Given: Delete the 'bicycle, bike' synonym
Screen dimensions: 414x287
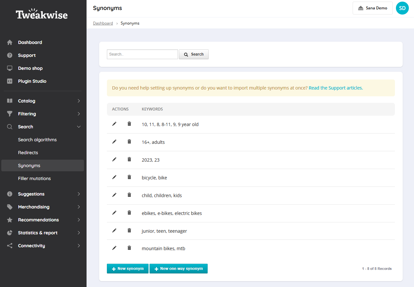Looking at the screenshot, I should [129, 177].
